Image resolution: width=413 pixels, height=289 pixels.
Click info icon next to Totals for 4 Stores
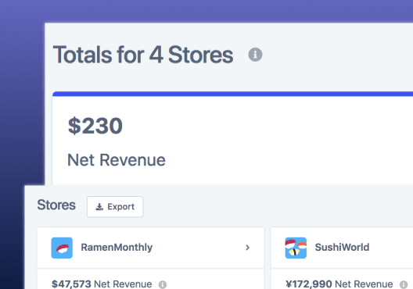[255, 55]
